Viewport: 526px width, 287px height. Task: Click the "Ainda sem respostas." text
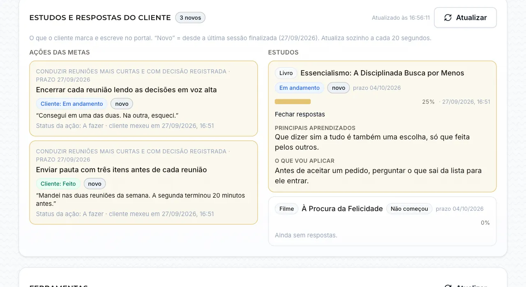pyautogui.click(x=306, y=235)
